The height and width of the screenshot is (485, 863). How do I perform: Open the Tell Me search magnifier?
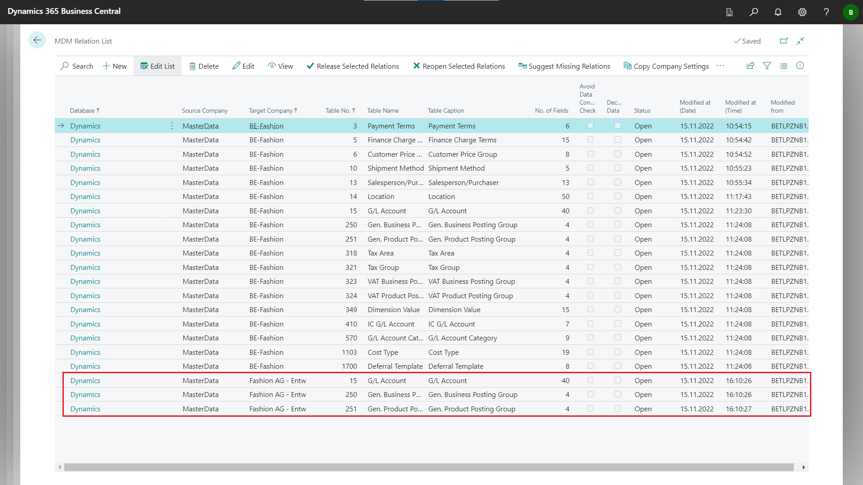pyautogui.click(x=754, y=12)
